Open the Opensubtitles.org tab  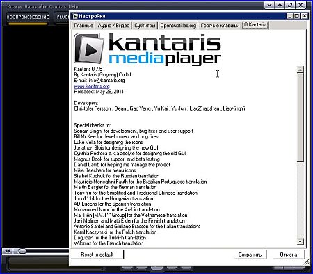(x=178, y=25)
